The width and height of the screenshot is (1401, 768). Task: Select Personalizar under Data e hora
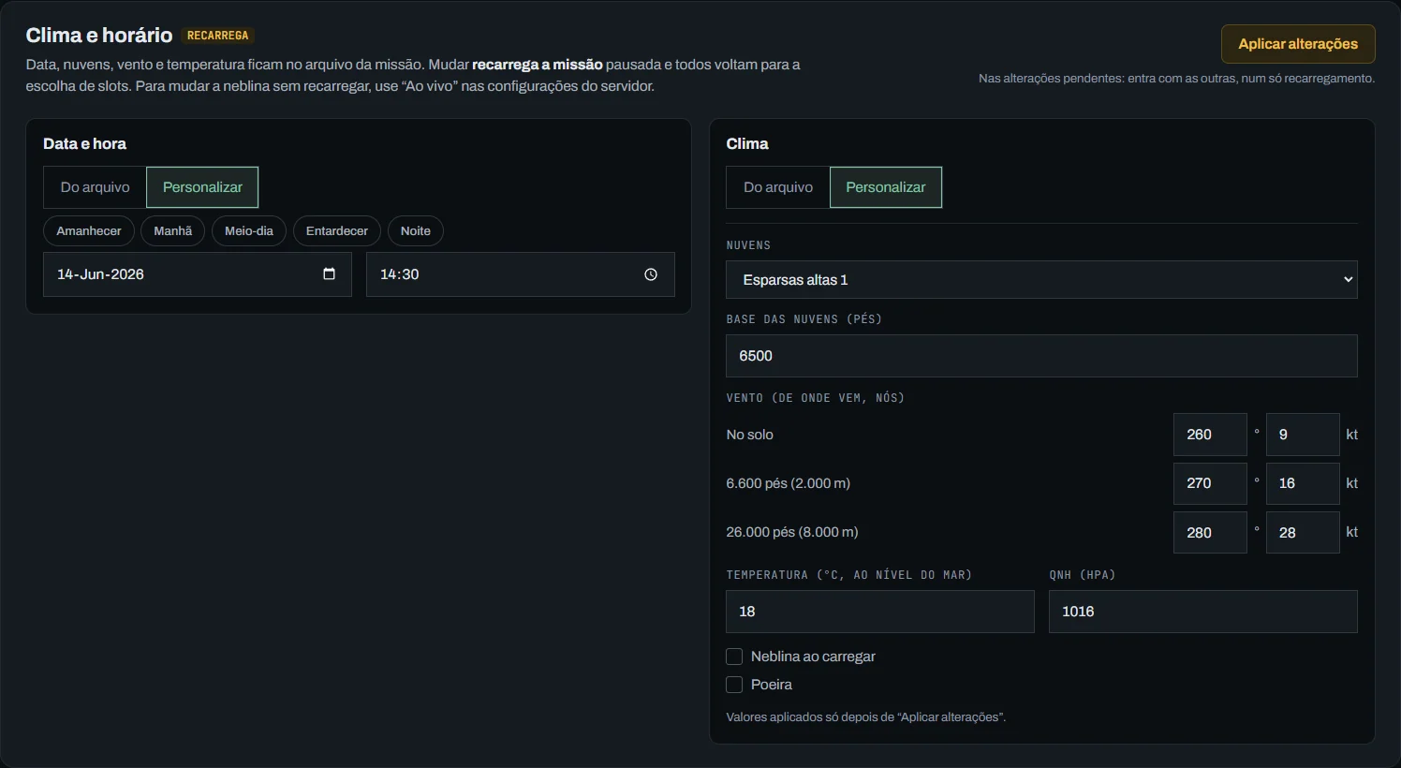(x=202, y=187)
